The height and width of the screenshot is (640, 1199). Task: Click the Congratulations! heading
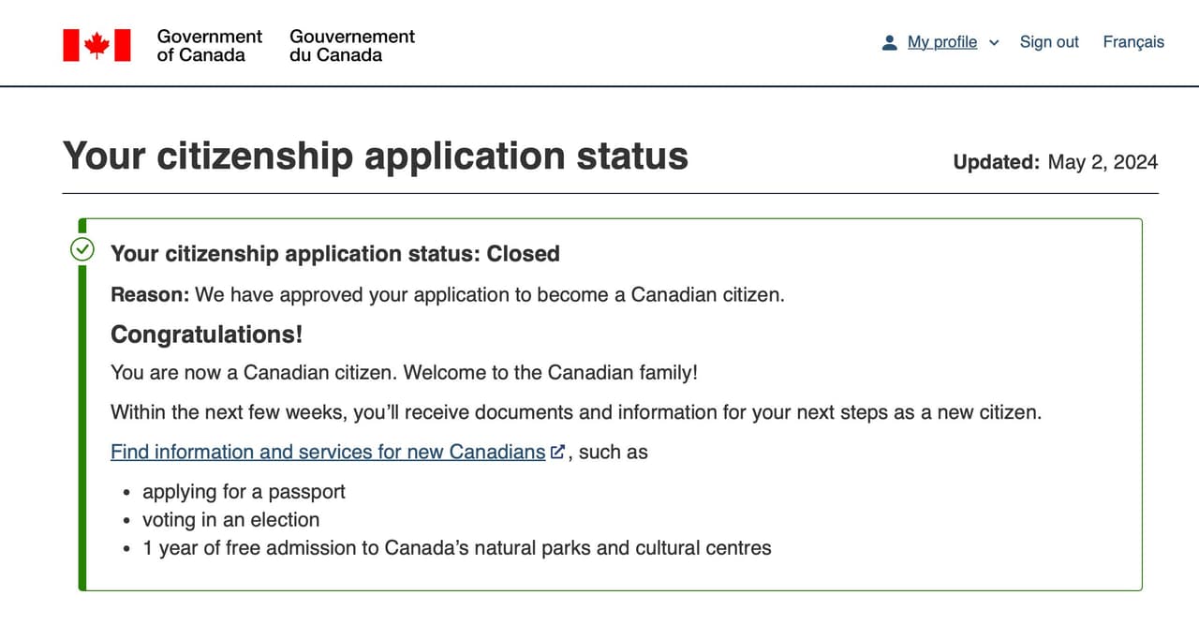pos(207,335)
